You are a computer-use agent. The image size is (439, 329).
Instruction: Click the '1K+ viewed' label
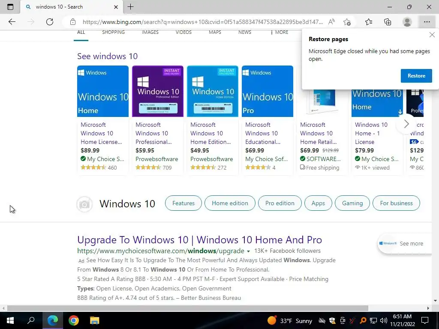pos(372,167)
